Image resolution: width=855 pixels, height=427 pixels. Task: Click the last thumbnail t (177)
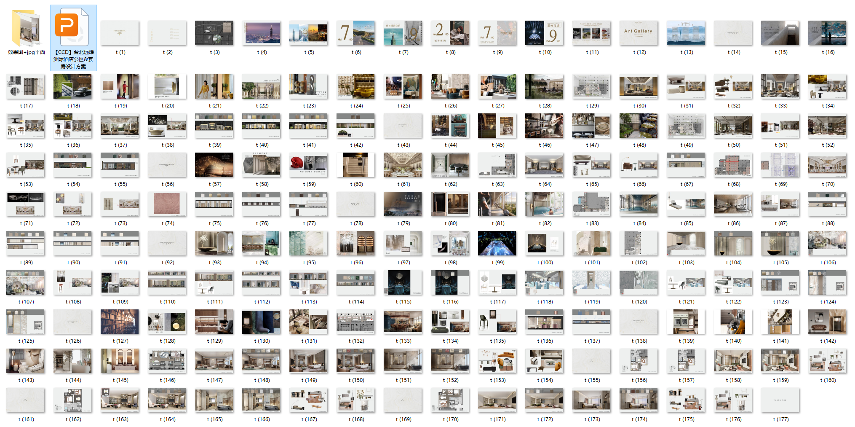click(x=780, y=400)
